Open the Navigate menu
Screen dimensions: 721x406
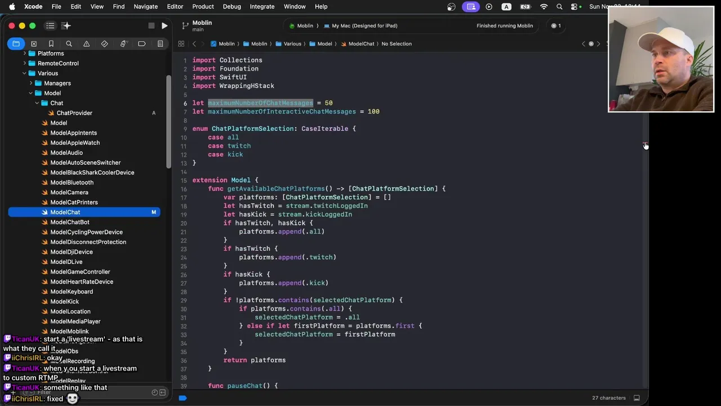click(x=145, y=7)
